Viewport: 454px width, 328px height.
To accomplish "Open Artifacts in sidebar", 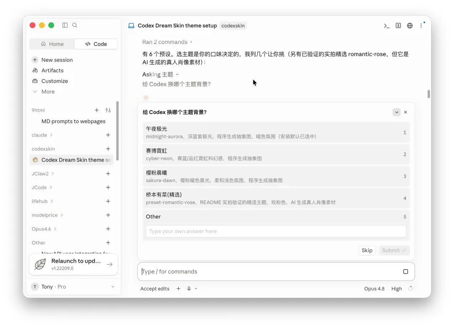I will click(53, 70).
